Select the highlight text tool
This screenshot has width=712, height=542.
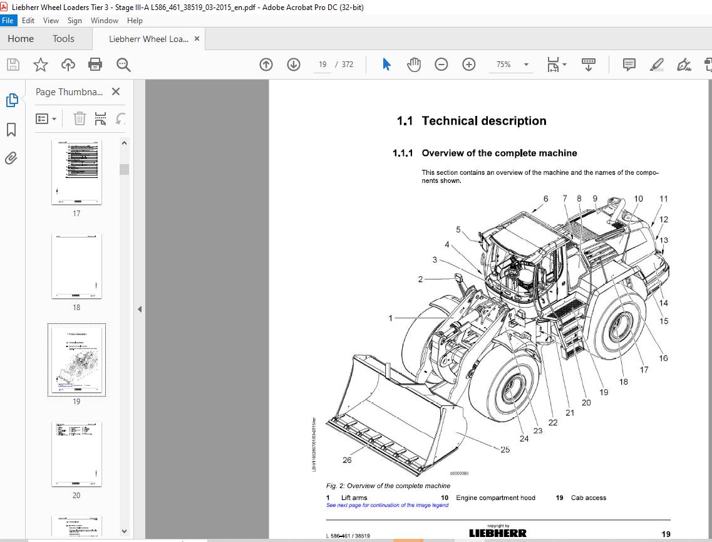click(657, 65)
